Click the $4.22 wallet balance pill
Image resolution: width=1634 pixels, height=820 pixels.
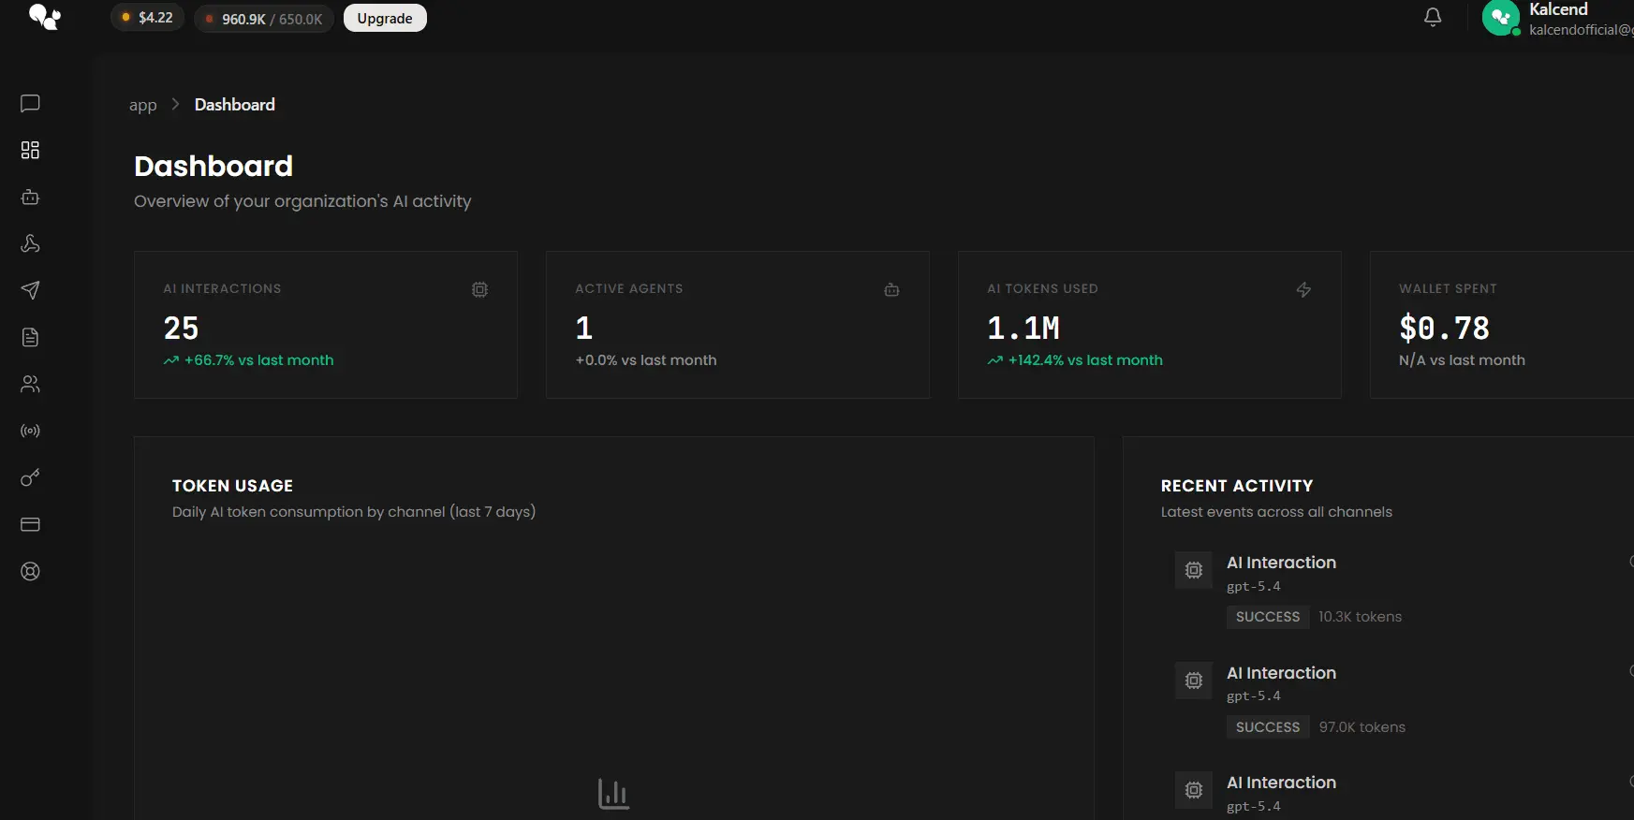point(148,18)
